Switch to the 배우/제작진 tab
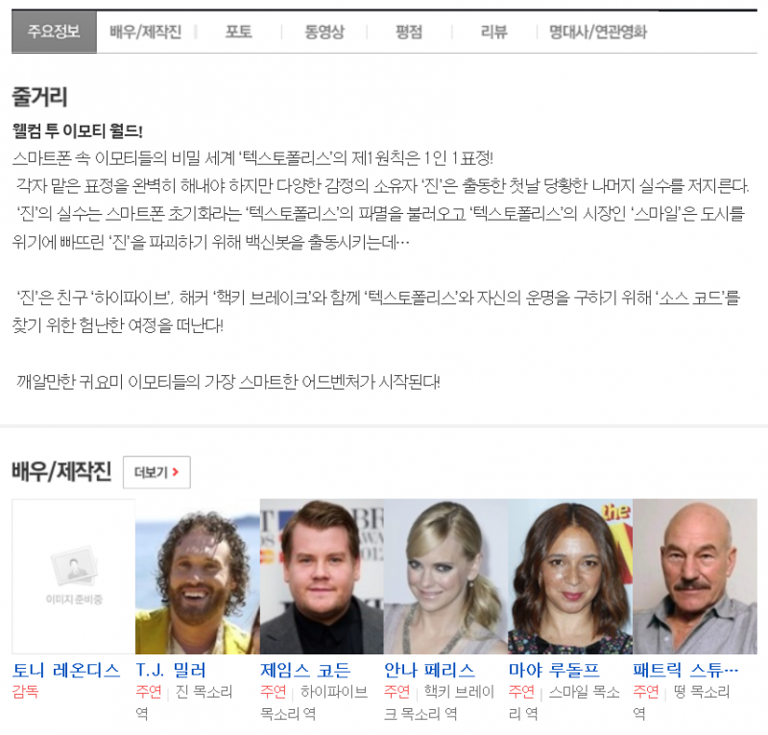This screenshot has width=768, height=735. pos(145,32)
